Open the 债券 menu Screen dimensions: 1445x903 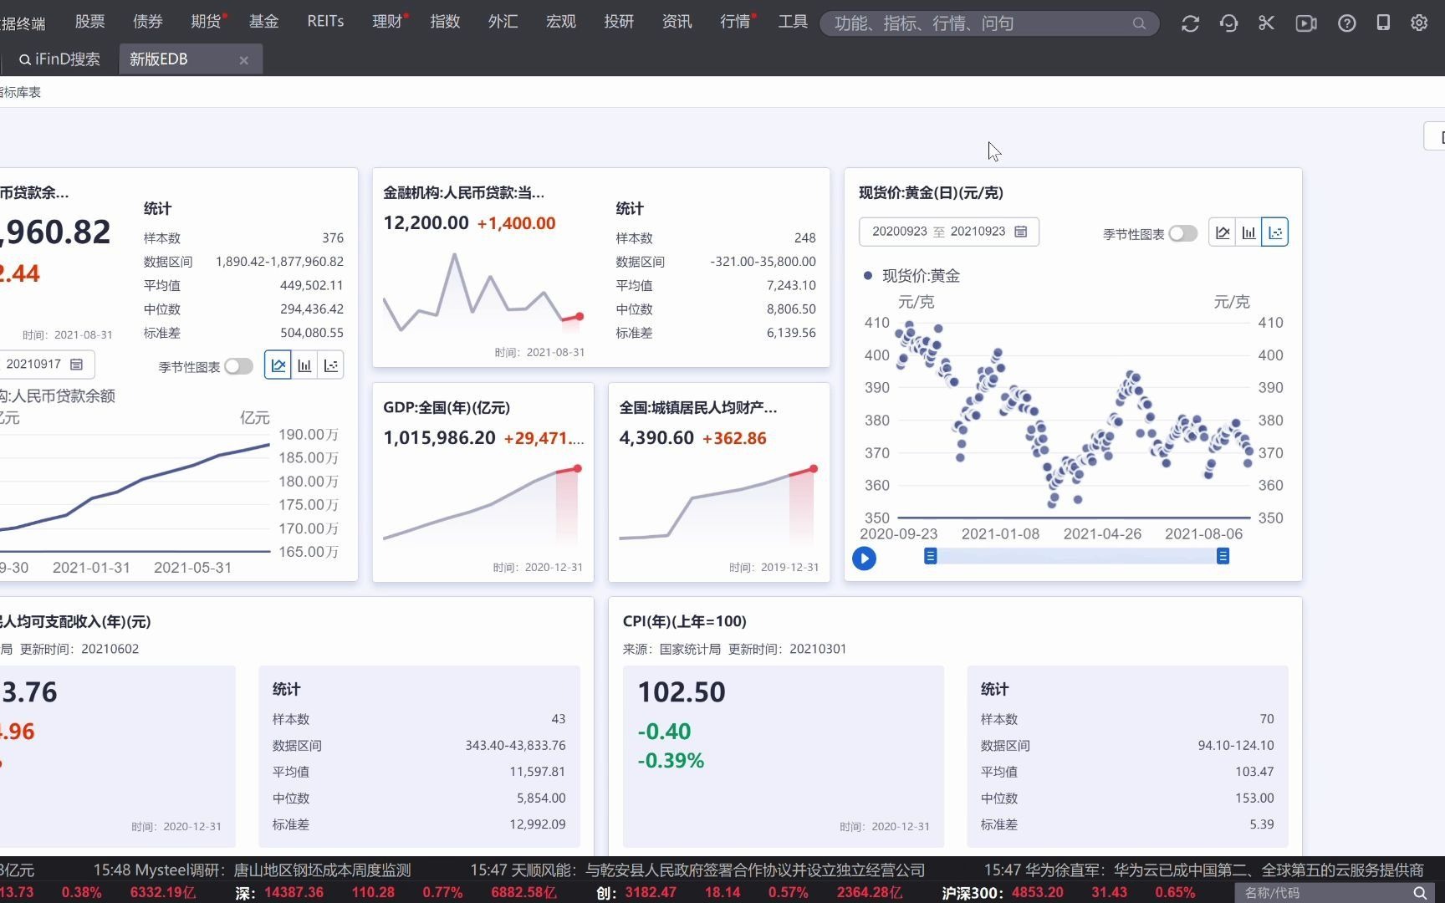[148, 22]
